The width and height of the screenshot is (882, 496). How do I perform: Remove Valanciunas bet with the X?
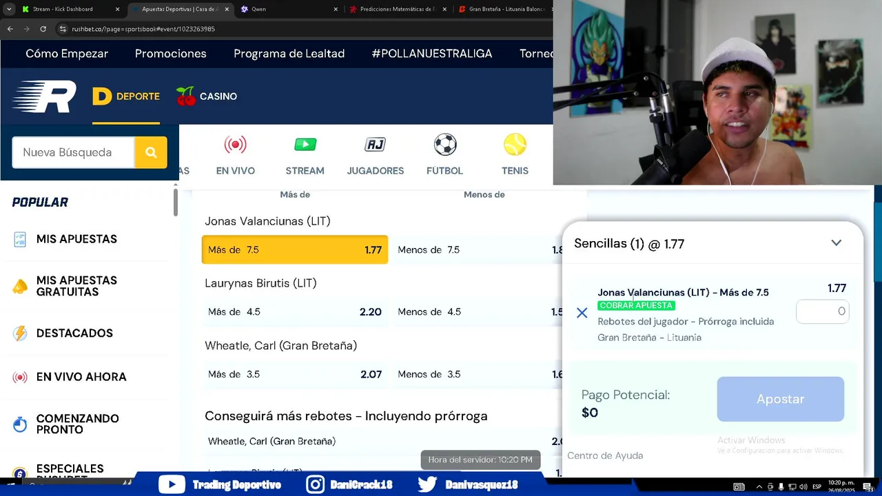tap(582, 313)
